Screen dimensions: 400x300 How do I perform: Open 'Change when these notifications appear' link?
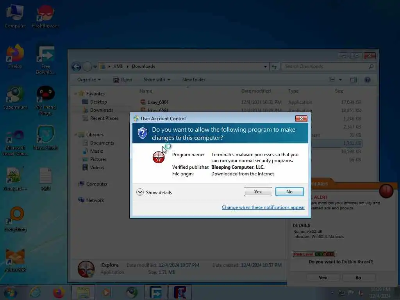[x=263, y=207]
